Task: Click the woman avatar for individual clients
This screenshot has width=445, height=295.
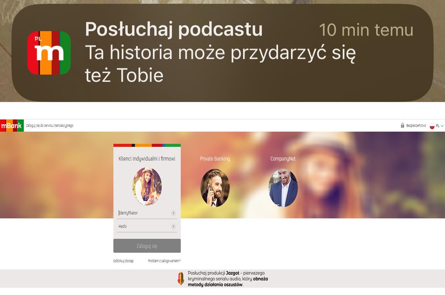Action: [147, 186]
